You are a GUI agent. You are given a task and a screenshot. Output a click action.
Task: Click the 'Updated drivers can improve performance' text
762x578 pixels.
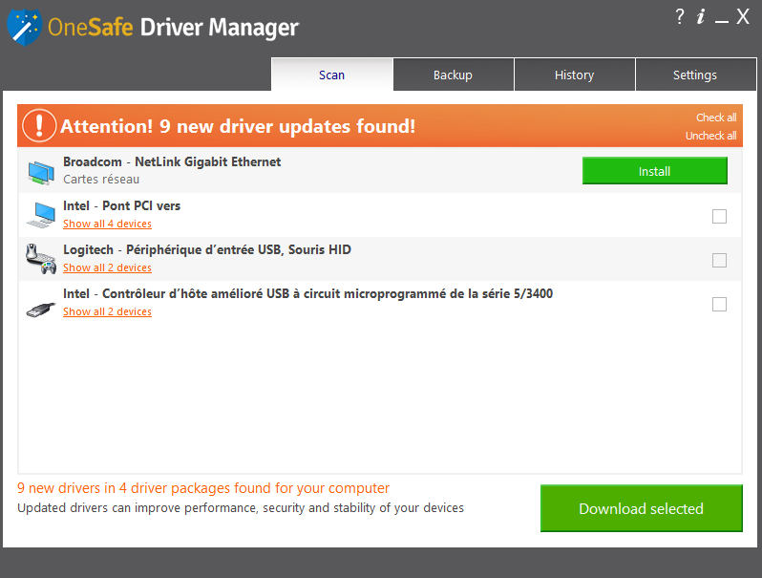click(241, 507)
